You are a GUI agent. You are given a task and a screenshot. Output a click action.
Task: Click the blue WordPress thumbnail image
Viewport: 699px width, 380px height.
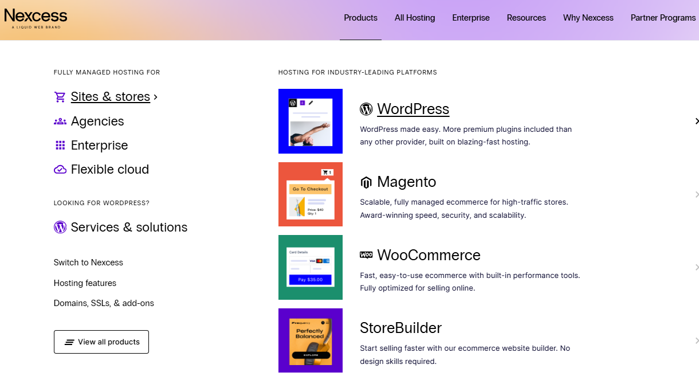pyautogui.click(x=311, y=121)
